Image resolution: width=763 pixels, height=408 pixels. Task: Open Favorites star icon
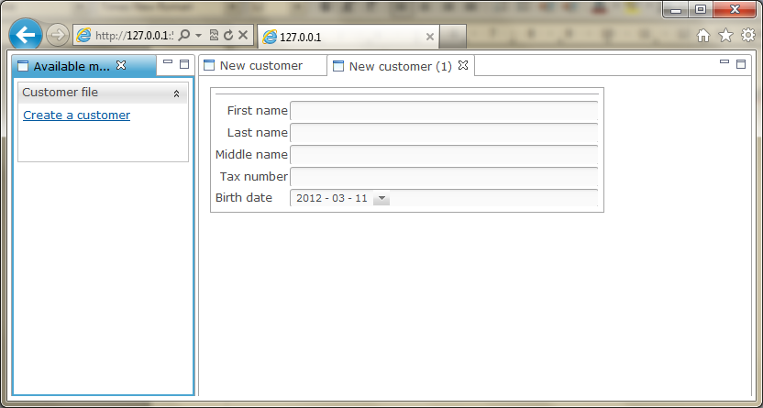(725, 35)
